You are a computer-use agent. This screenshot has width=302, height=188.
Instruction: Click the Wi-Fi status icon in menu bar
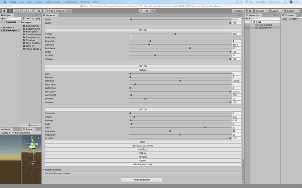click(x=246, y=2)
